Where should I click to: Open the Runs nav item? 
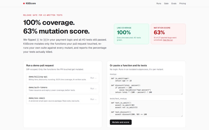click(159, 3)
